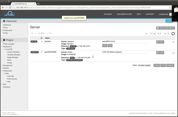
Task: Open Plugin manager
Action: 9,44
